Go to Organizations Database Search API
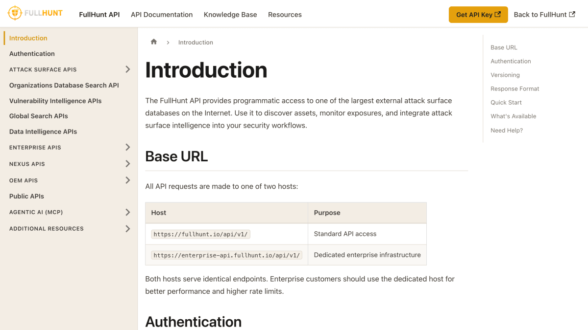588x330 pixels. click(x=64, y=85)
